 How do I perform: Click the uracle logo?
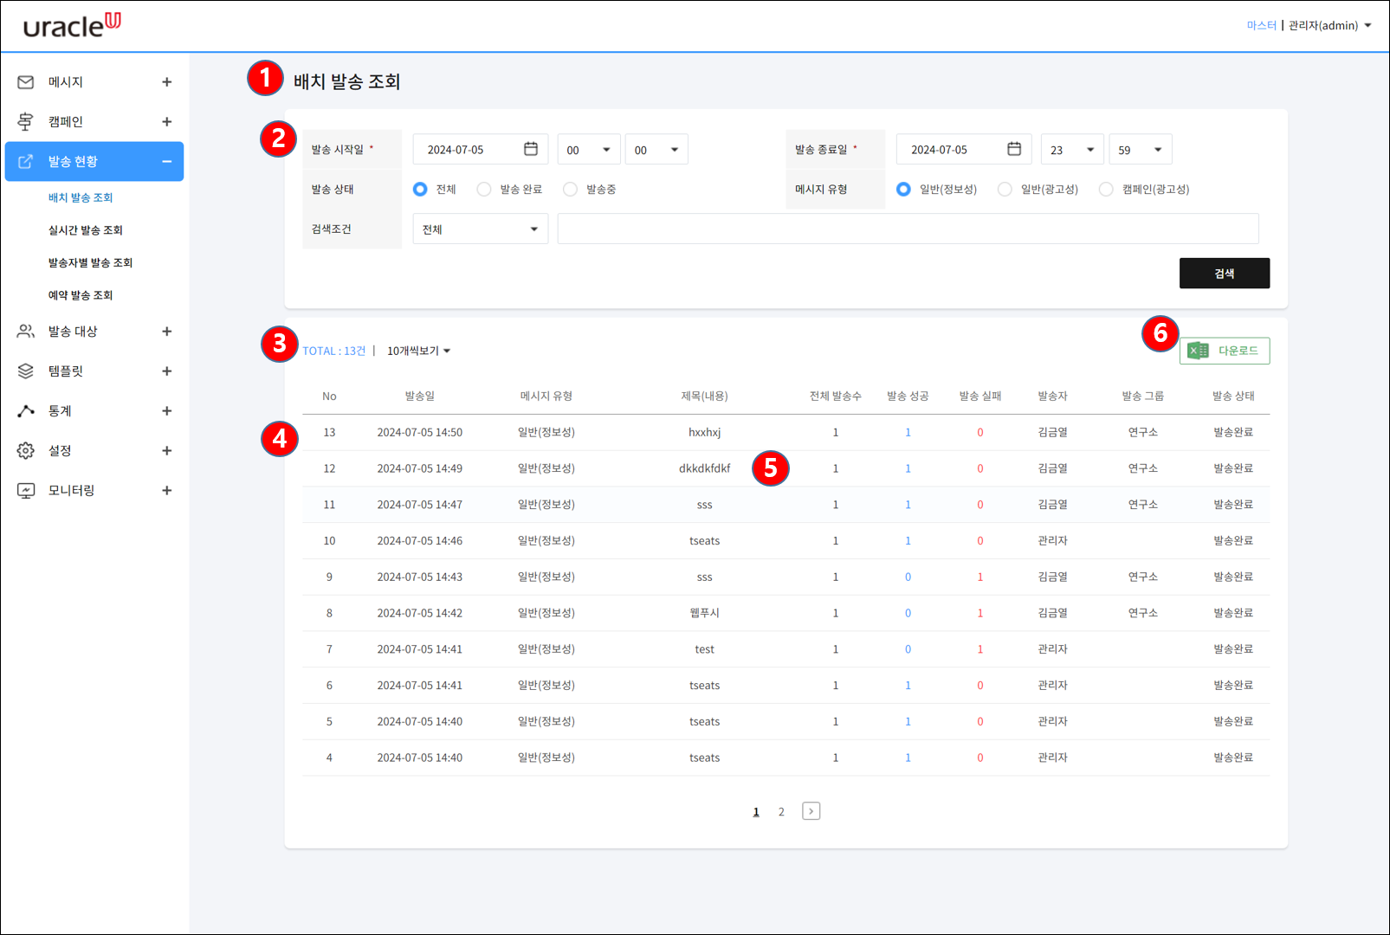point(72,25)
